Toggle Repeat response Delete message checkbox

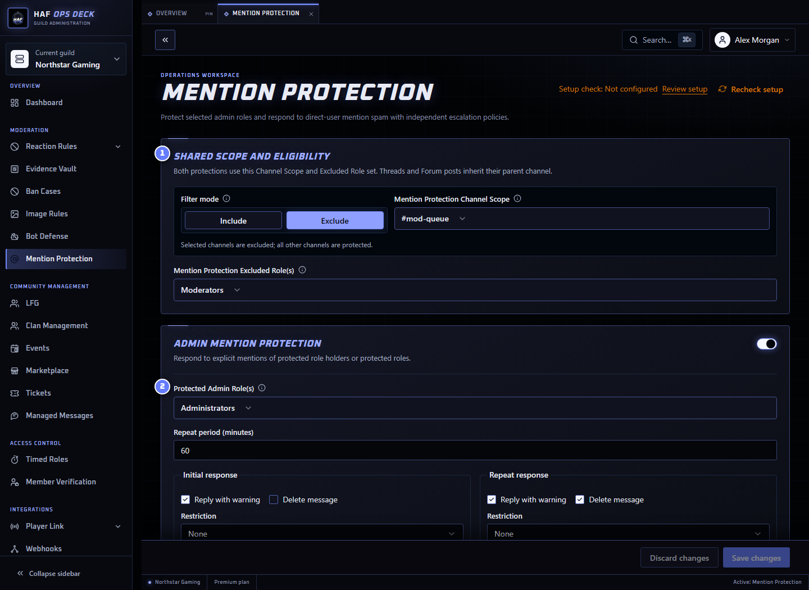click(x=580, y=500)
